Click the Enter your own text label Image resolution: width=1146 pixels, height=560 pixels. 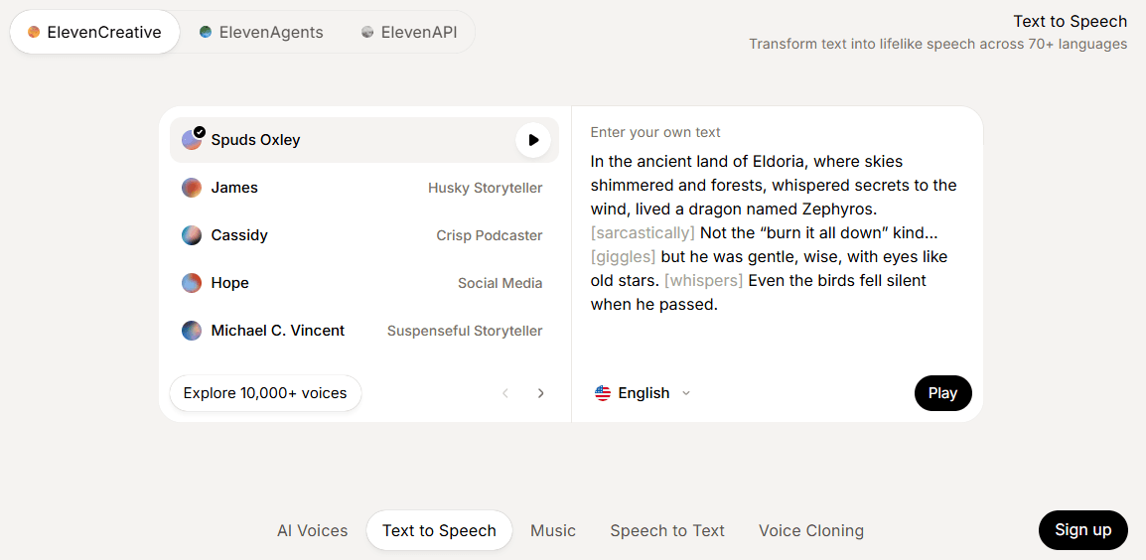(655, 132)
